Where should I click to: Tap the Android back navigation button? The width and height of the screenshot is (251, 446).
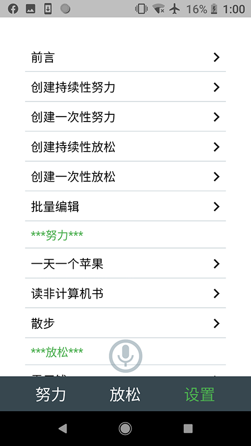point(62,428)
